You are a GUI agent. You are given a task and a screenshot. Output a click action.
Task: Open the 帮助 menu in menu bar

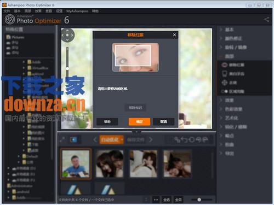coord(95,11)
